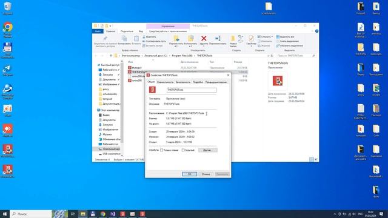Click Windows Start button

pyautogui.click(x=5, y=214)
